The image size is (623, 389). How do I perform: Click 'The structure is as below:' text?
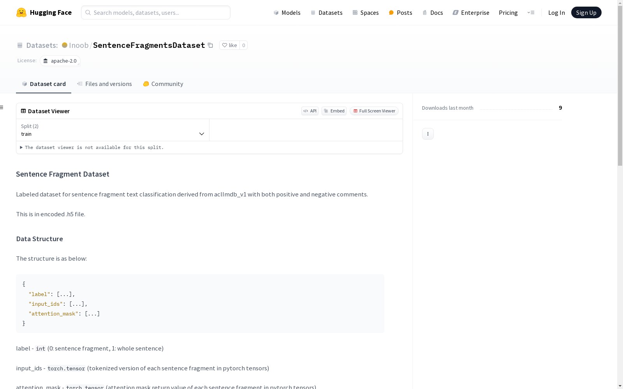click(51, 258)
